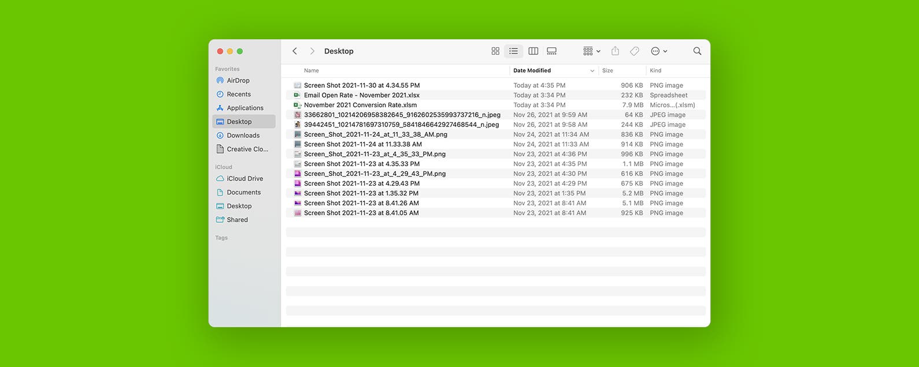Go back with the left chevron
919x367 pixels.
pyautogui.click(x=295, y=51)
